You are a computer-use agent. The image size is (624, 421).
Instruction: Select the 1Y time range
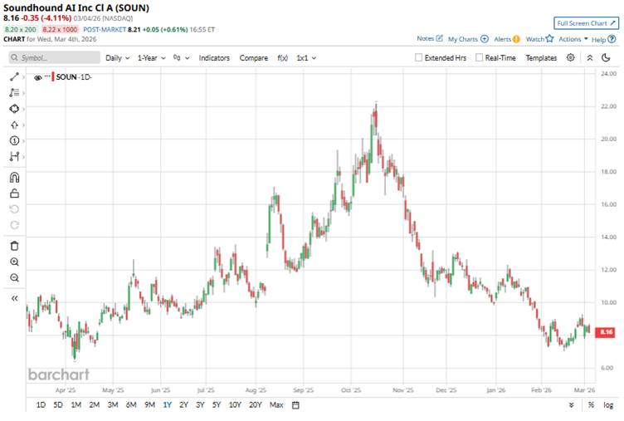pos(167,404)
